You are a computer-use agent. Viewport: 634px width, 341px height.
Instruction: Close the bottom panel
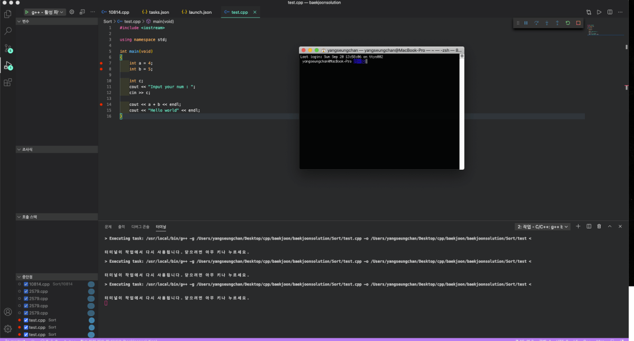[x=620, y=226]
